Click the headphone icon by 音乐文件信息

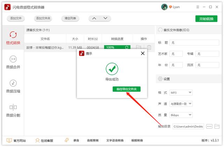(x=160, y=30)
